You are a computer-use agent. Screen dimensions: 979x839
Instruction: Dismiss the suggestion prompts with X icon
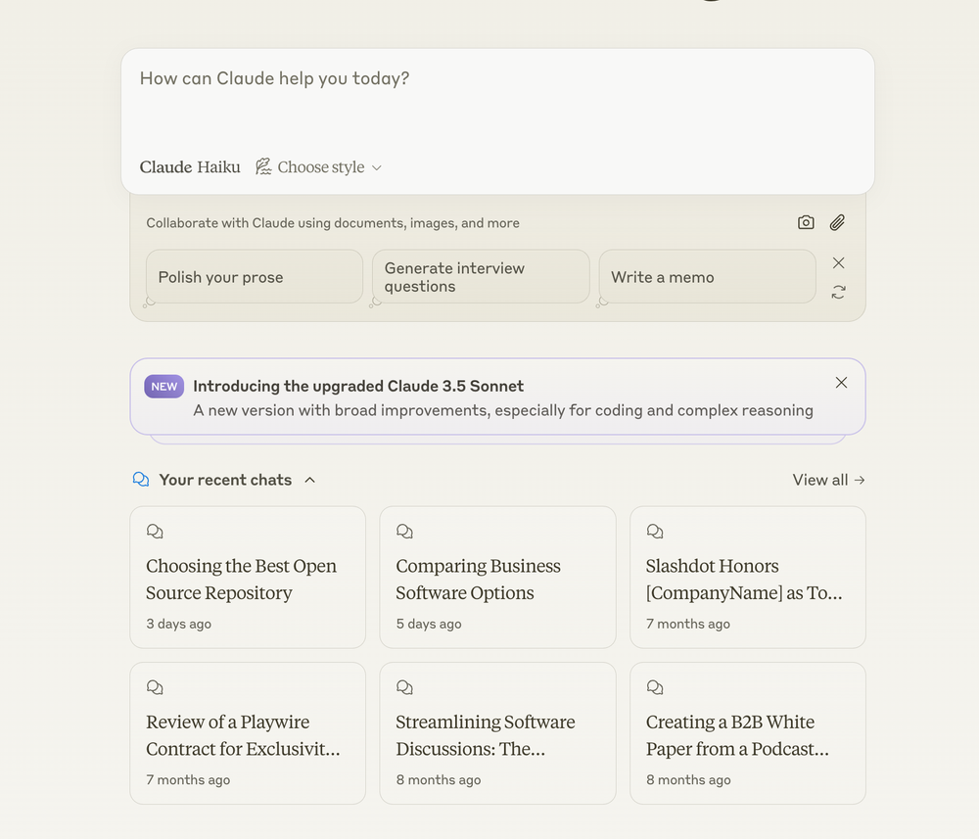click(838, 262)
